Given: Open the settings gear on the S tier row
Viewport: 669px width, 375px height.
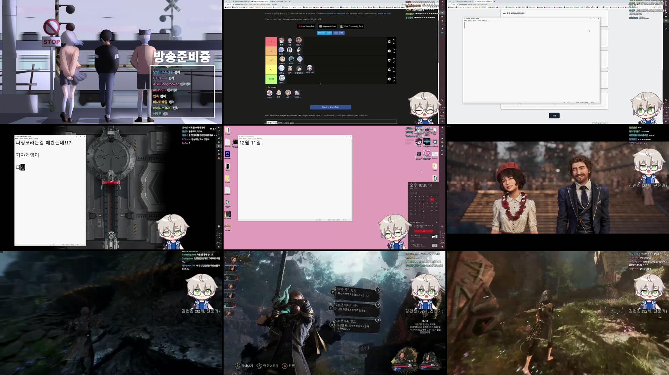Looking at the screenshot, I should pyautogui.click(x=389, y=42).
